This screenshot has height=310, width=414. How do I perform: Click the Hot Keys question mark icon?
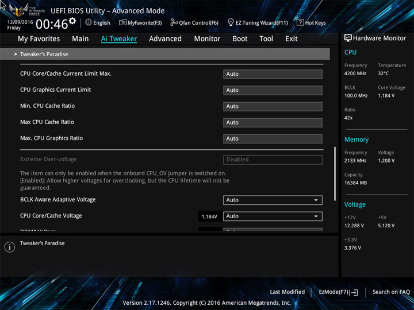(x=300, y=22)
